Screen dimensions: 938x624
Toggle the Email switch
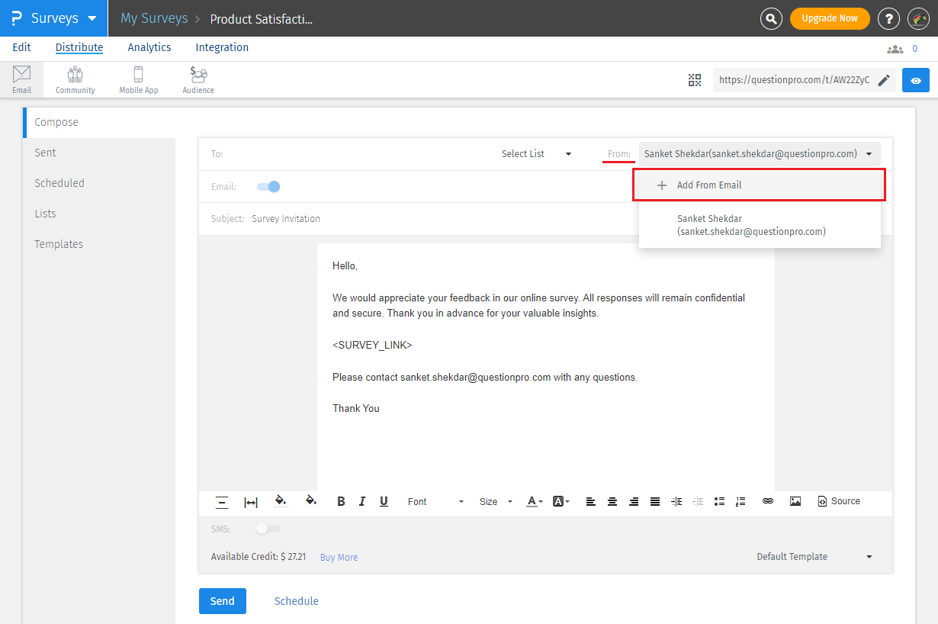click(x=268, y=186)
